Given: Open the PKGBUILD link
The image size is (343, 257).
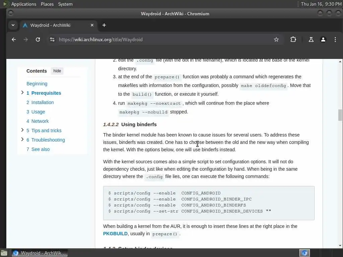Looking at the screenshot, I should 115,234.
